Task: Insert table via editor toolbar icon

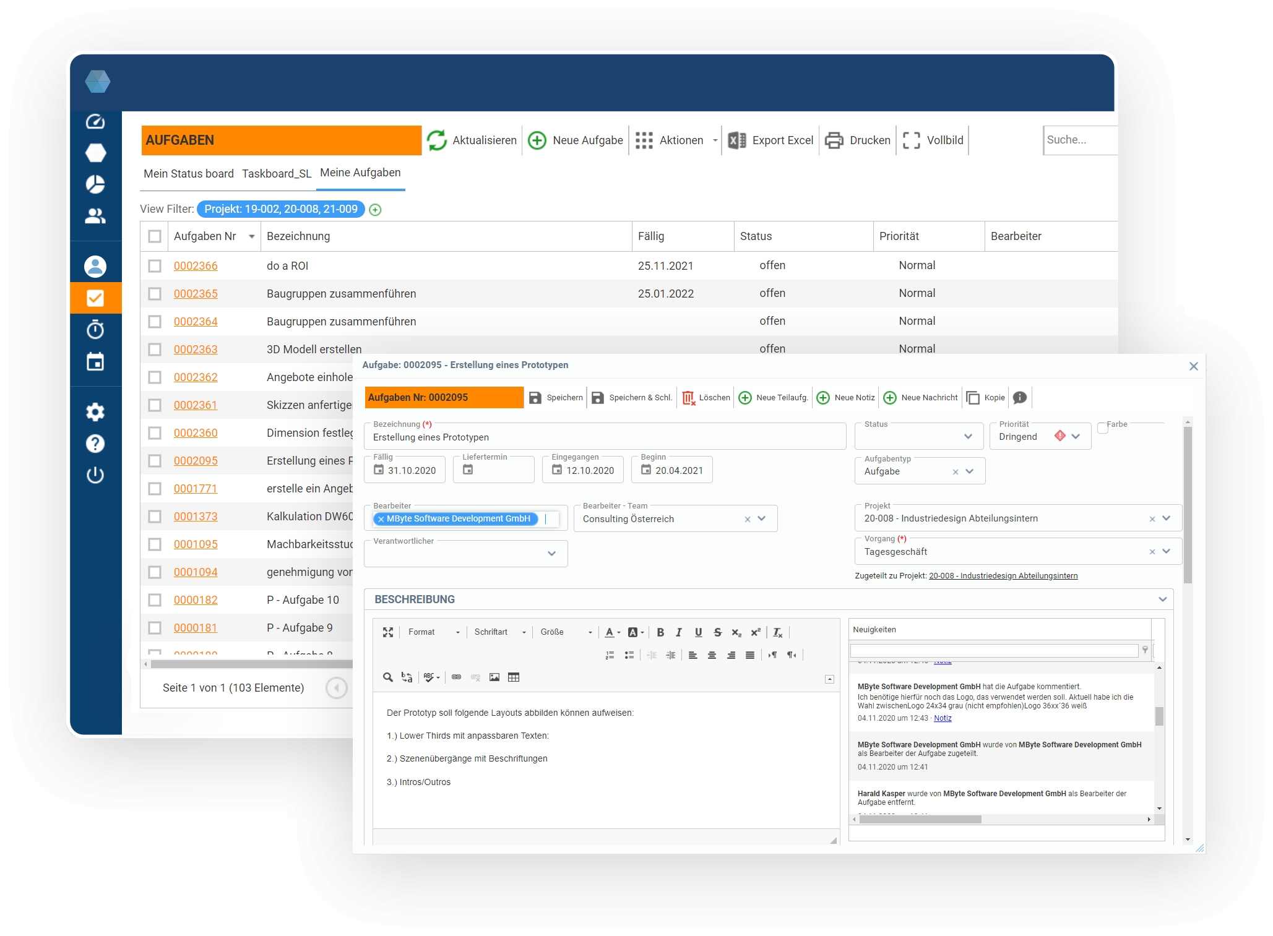Action: (514, 677)
